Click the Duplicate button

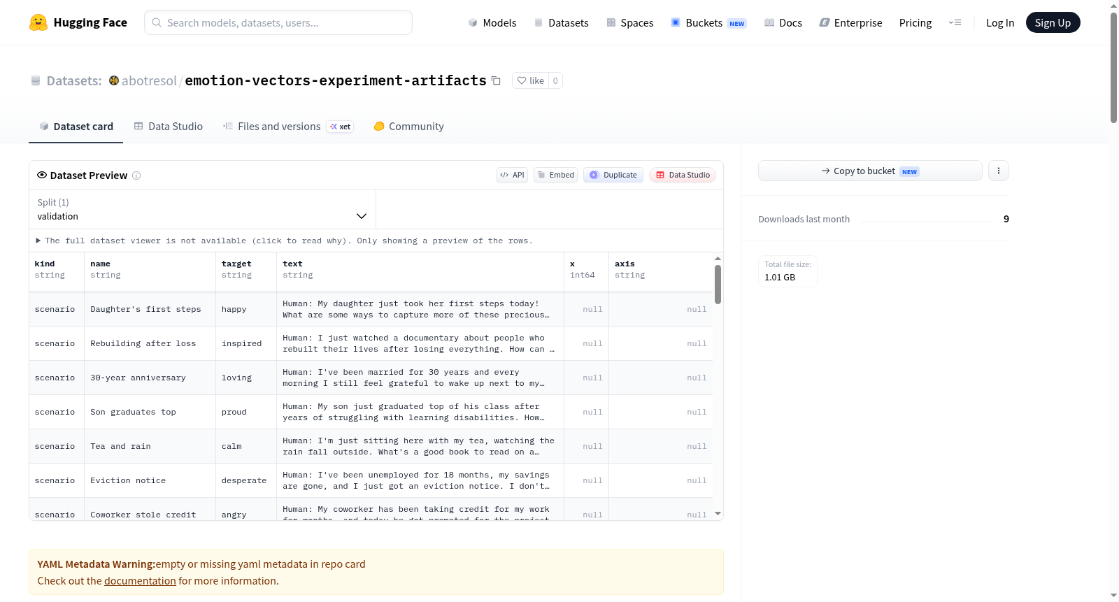(x=613, y=175)
